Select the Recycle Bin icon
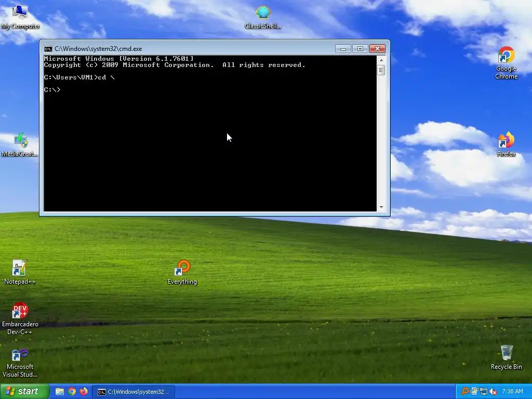The image size is (532, 399). pyautogui.click(x=506, y=357)
